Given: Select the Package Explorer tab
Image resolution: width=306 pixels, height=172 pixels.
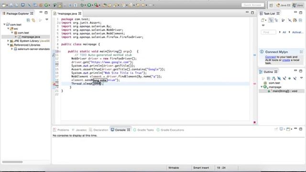Looking at the screenshot, I should 18,13.
